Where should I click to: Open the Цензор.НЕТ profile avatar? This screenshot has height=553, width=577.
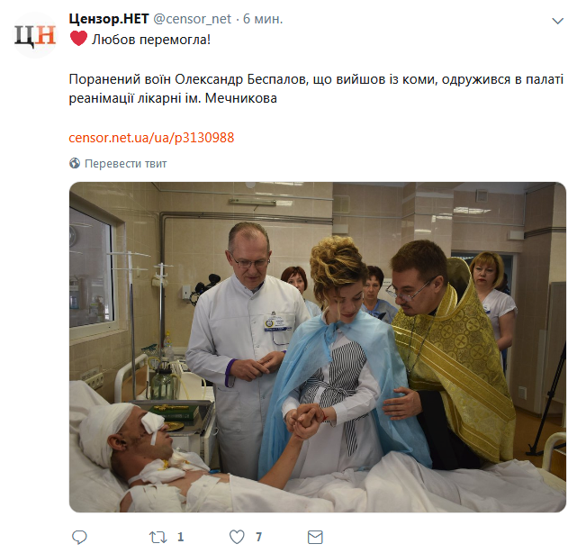35,35
